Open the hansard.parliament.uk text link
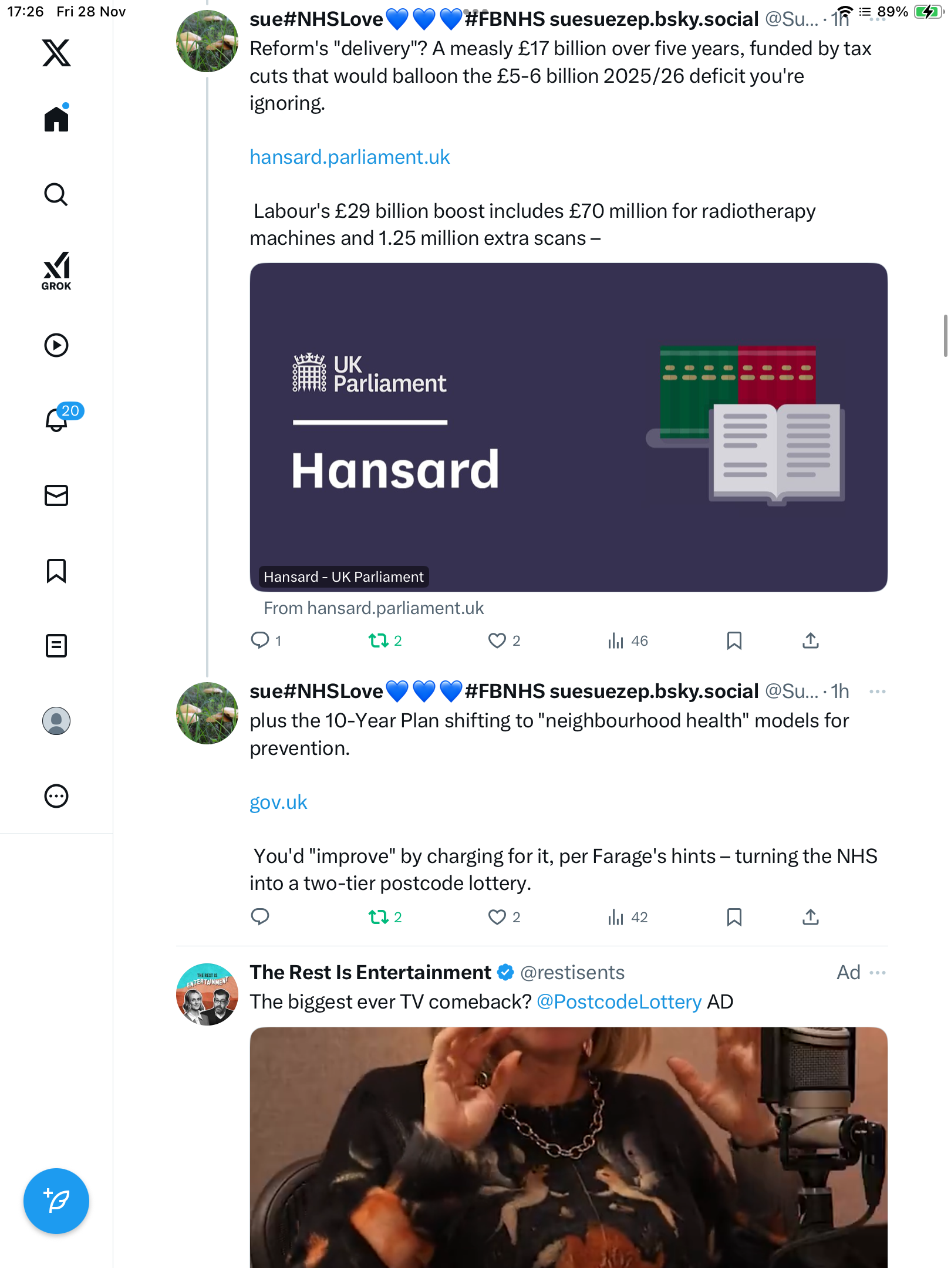This screenshot has height=1268, width=951. pos(350,157)
